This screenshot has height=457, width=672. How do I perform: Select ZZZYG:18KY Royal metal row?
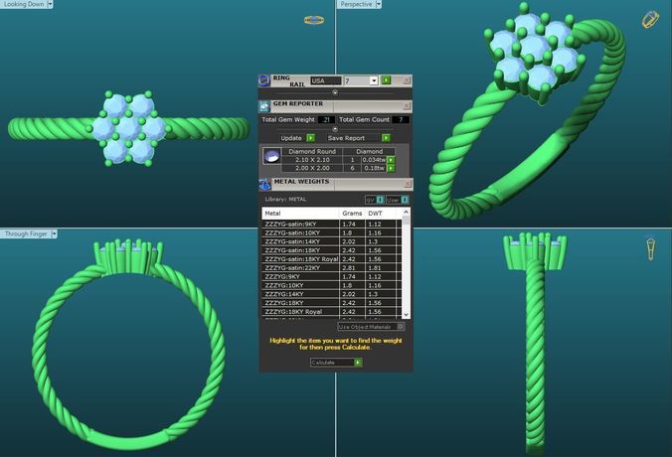point(332,311)
